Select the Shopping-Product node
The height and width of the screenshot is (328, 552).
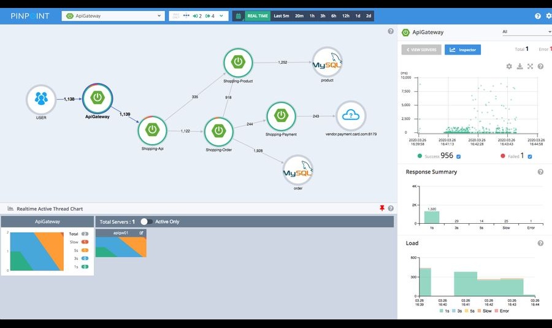(x=239, y=63)
